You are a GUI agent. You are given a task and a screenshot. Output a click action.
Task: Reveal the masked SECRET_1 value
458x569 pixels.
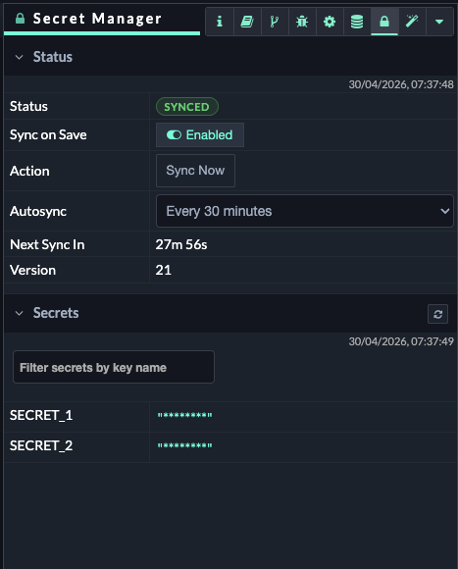click(x=184, y=415)
